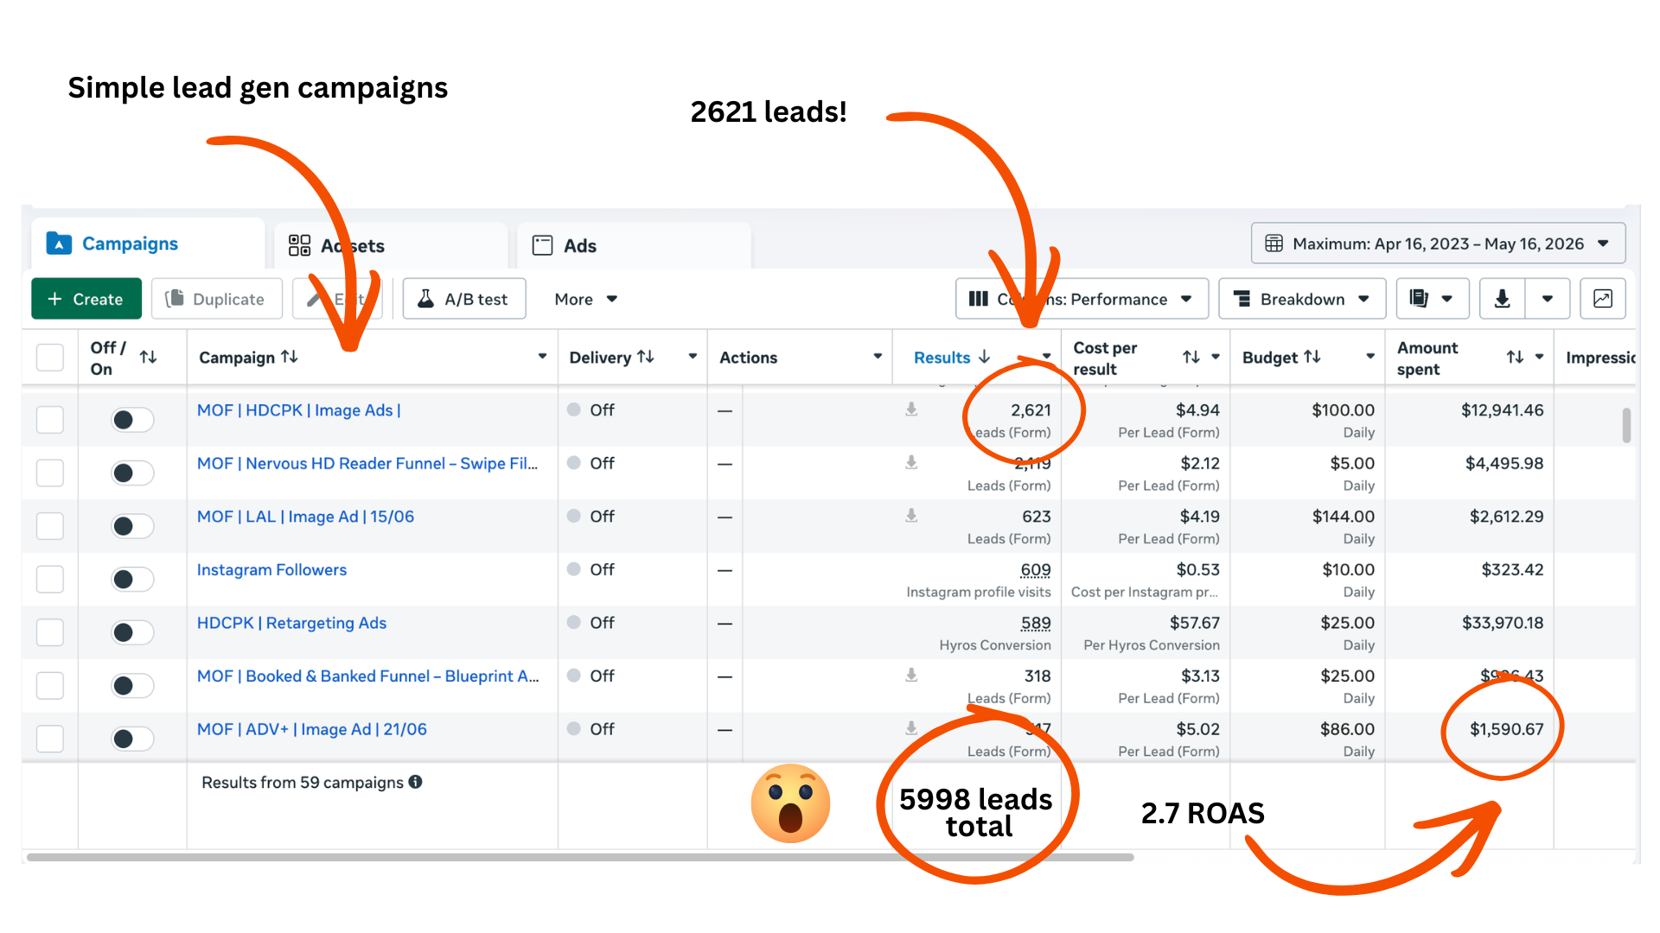Sort by Amount spent arrows
This screenshot has width=1660, height=933.
pos(1515,357)
